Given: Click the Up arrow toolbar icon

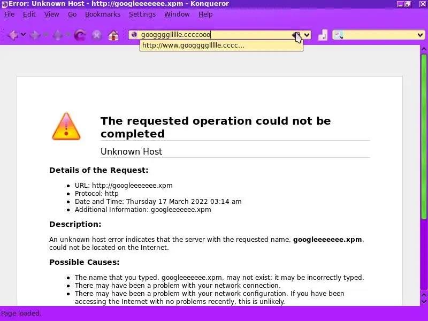Looking at the screenshot, I should [58, 35].
